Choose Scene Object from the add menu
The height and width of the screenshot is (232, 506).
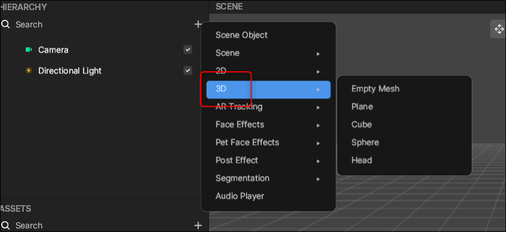[x=268, y=35]
